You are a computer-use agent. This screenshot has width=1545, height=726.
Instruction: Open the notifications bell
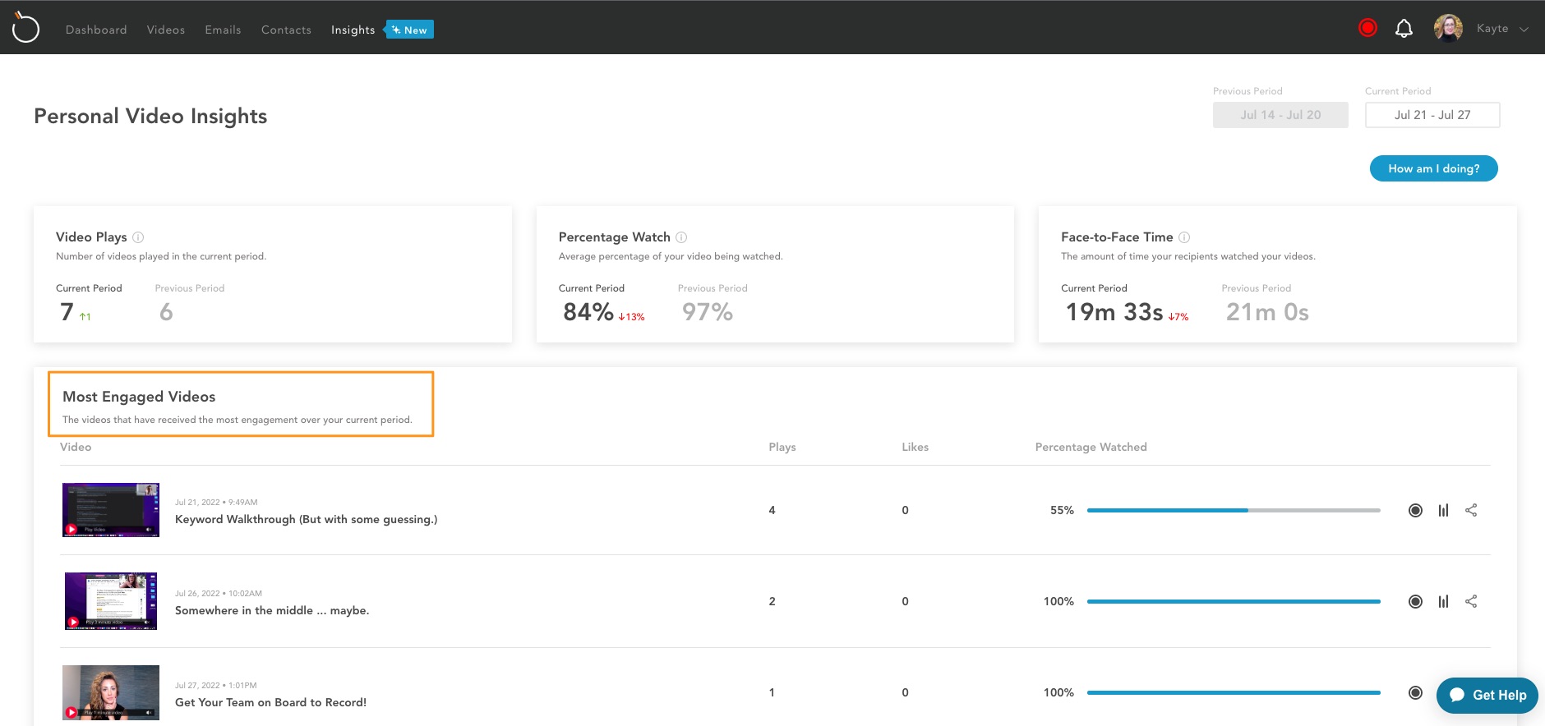[x=1404, y=29]
